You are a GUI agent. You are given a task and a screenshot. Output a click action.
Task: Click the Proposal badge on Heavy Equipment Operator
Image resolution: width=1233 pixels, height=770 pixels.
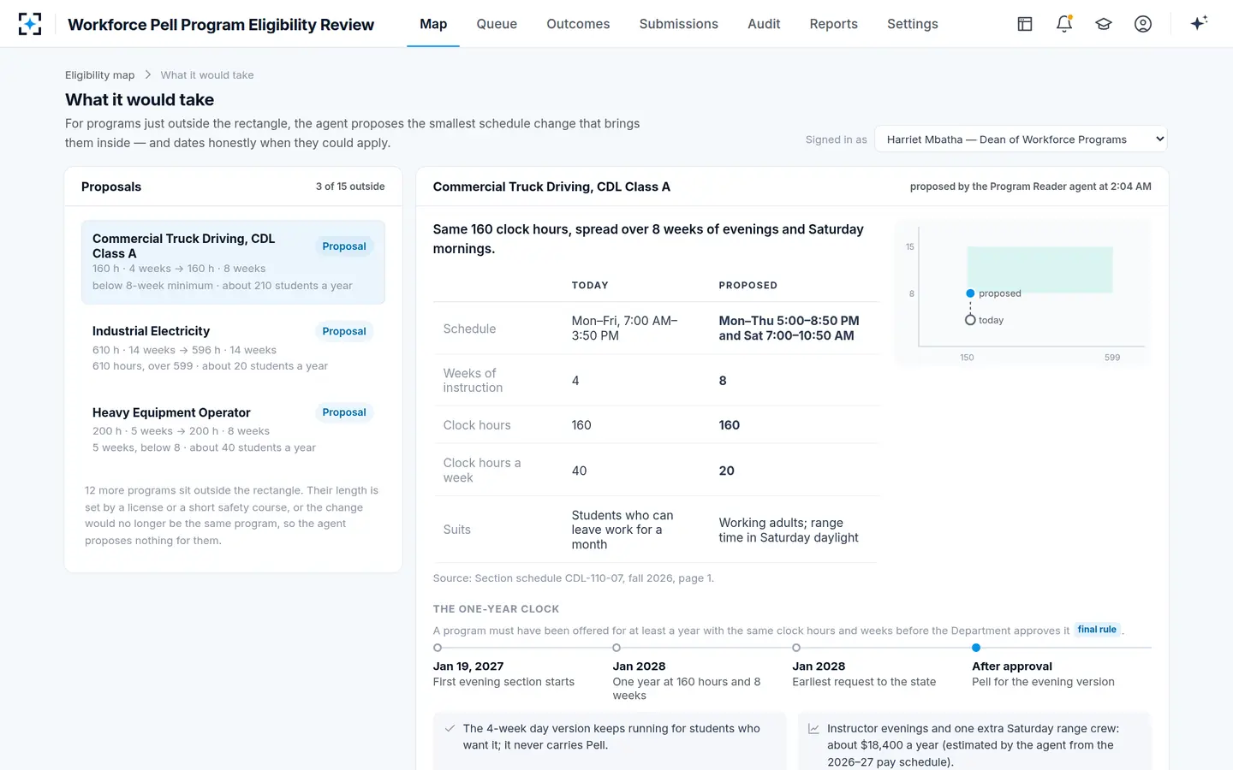[344, 412]
